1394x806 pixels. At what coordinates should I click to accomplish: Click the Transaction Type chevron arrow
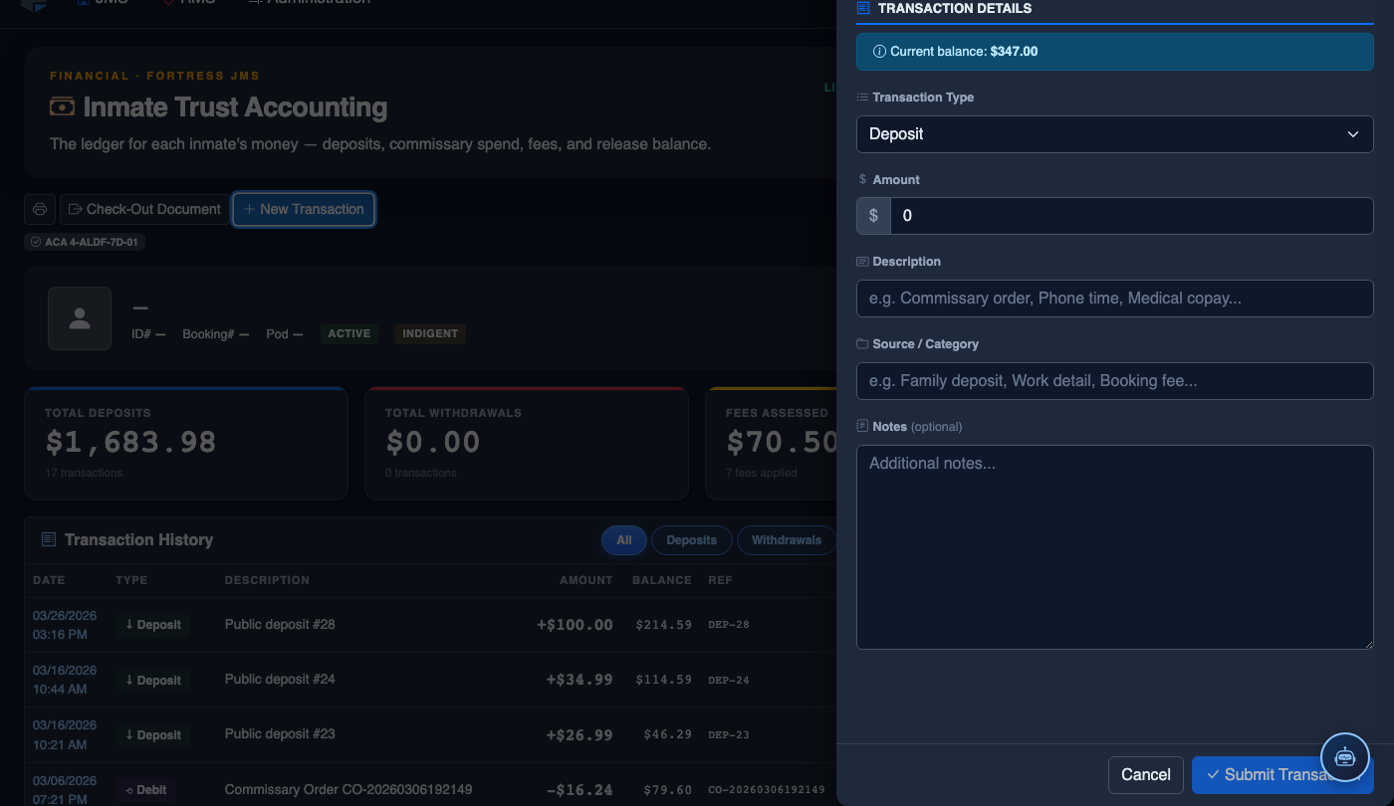click(1353, 134)
